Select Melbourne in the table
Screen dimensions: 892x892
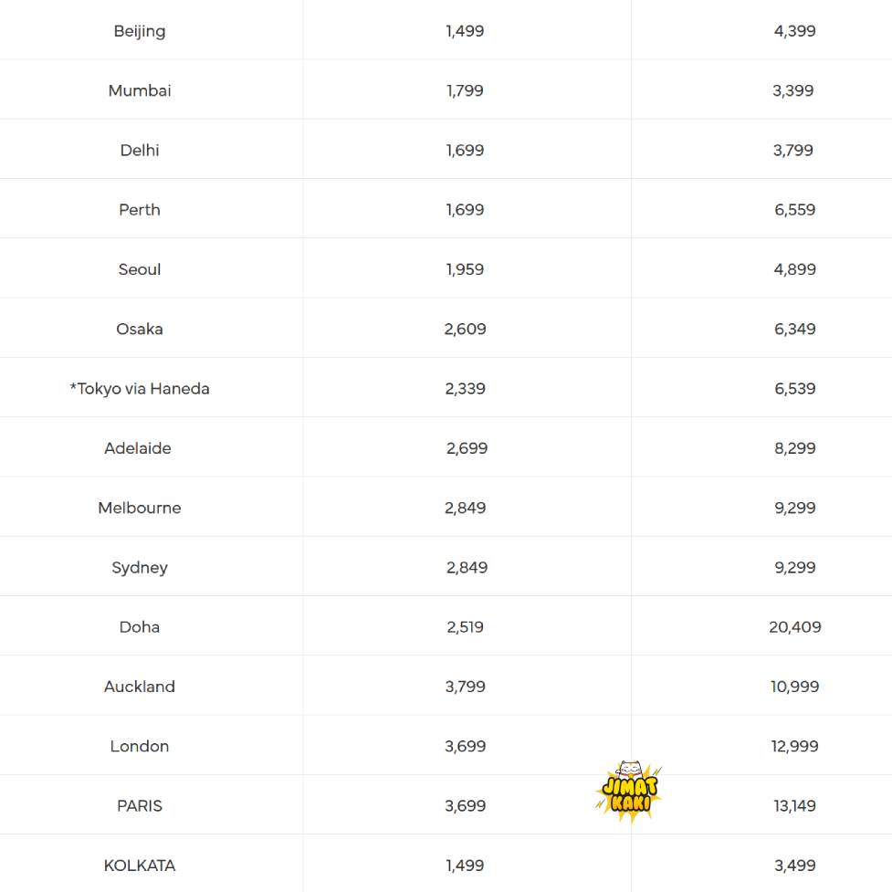pos(140,508)
